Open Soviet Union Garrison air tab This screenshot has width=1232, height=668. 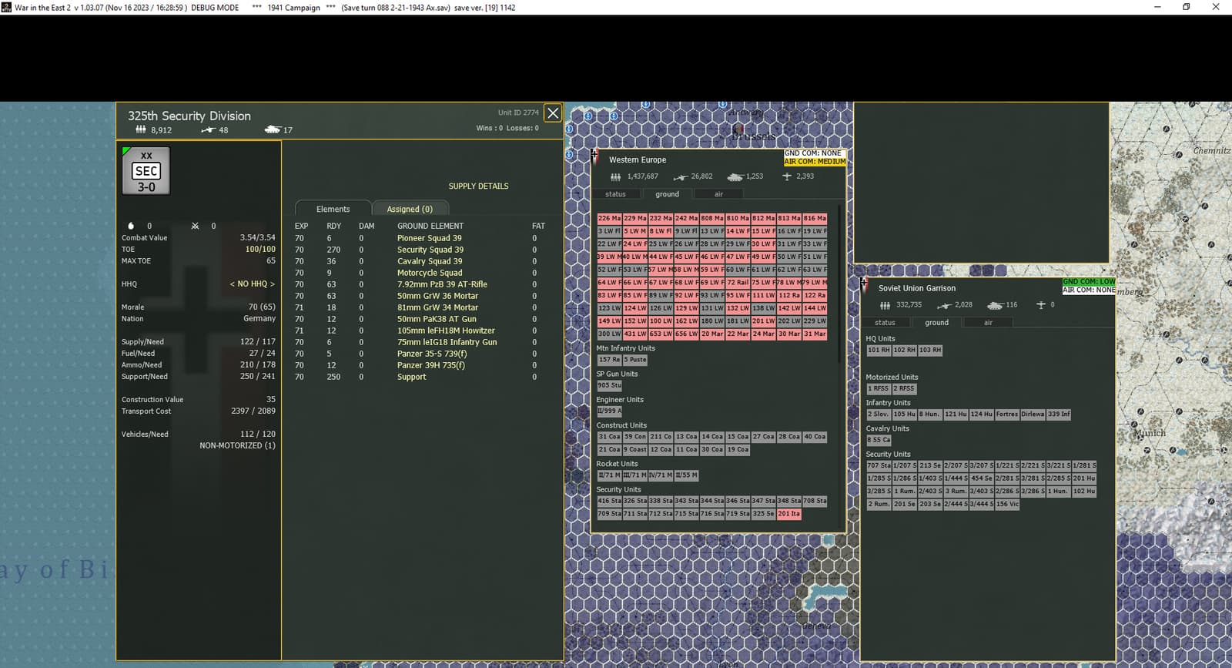point(988,323)
